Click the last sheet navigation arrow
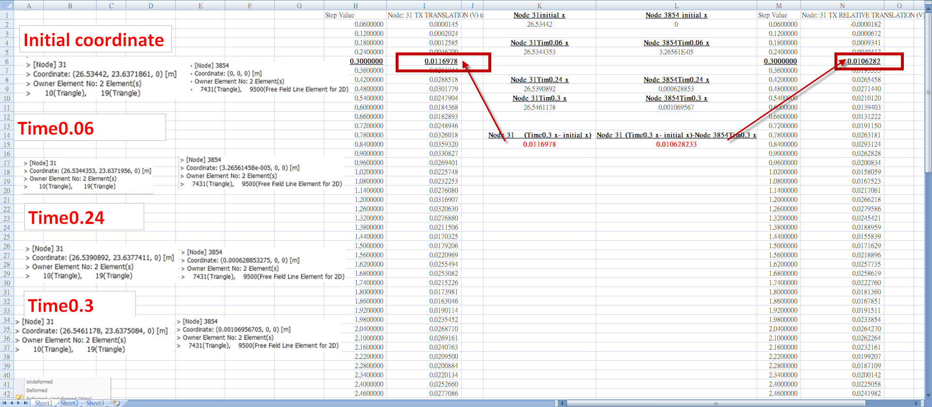This screenshot has width=932, height=407. pyautogui.click(x=26, y=403)
